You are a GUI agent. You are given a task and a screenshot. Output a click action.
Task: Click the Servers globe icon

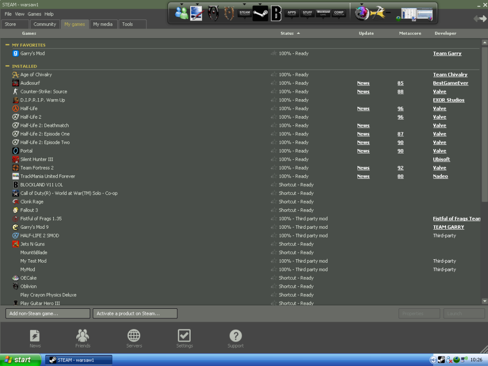(x=134, y=335)
